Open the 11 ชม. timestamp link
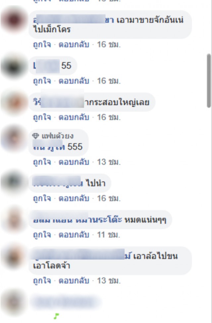This screenshot has width=212, height=323. click(108, 235)
